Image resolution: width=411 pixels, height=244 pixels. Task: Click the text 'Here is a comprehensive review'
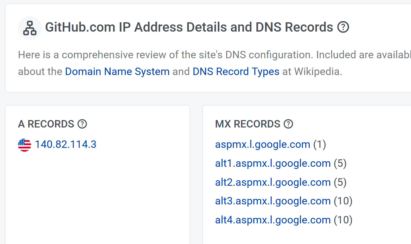pyautogui.click(x=92, y=55)
